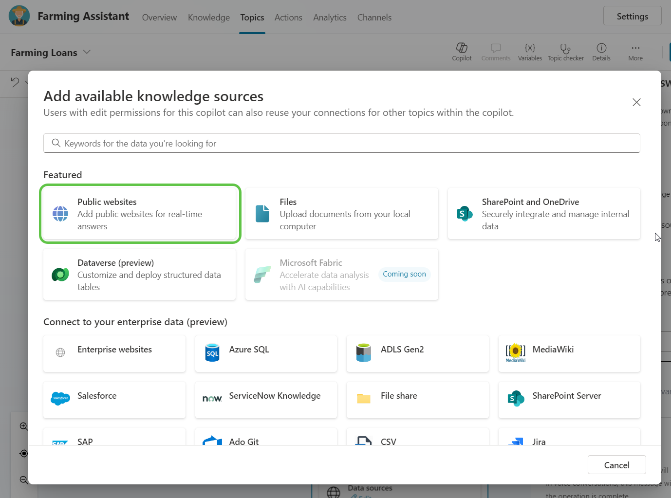Click the Cancel button
The image size is (671, 498).
coord(616,465)
